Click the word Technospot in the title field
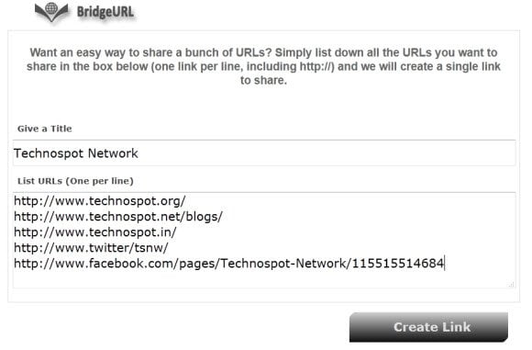 (49, 153)
